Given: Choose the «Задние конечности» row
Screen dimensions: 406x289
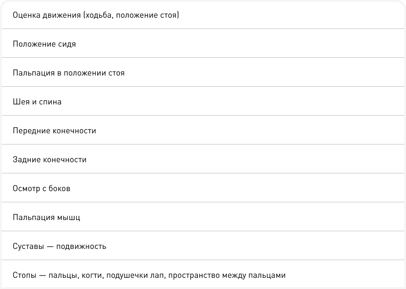Looking at the screenshot, I should pyautogui.click(x=50, y=160).
